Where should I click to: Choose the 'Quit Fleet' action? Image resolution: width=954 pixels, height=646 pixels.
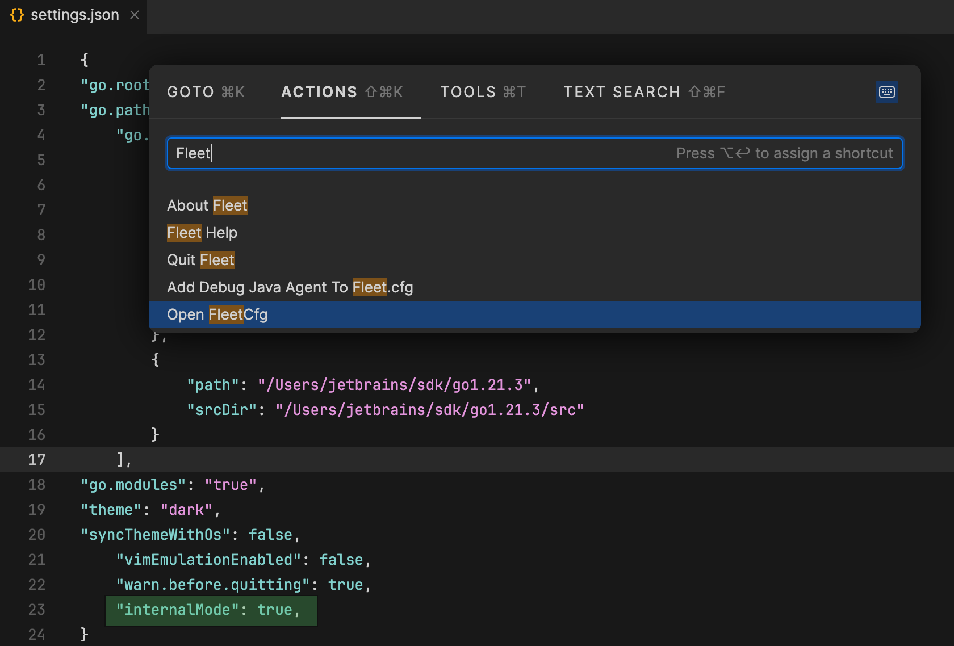(x=200, y=259)
